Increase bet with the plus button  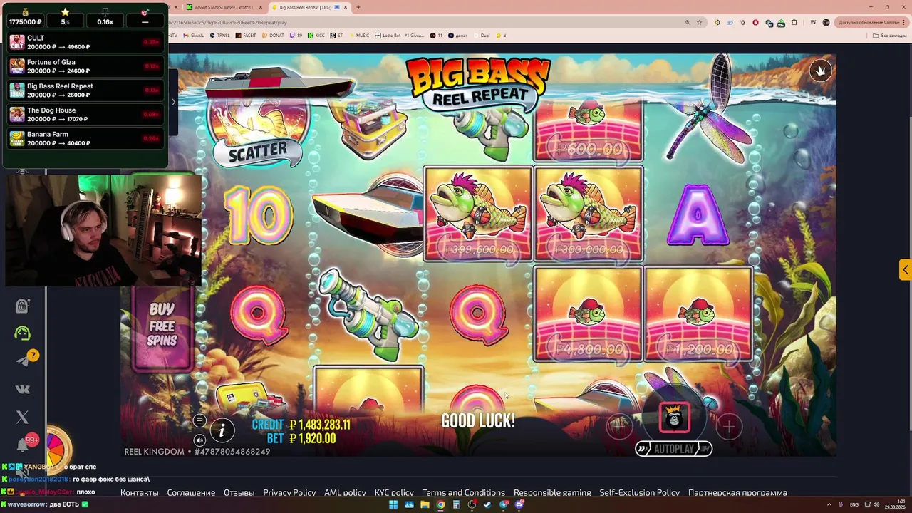(728, 426)
